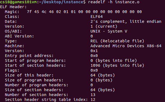The width and height of the screenshot is (165, 102).
Task: Click the 1 (current) version value
Action: [104, 26]
